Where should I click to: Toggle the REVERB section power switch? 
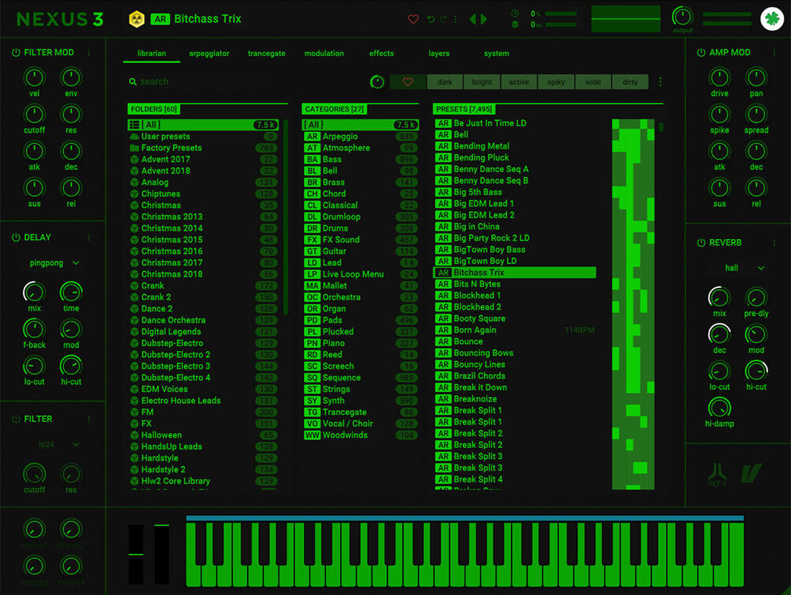[700, 242]
